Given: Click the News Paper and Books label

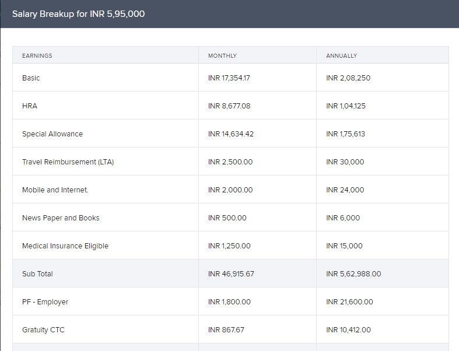Looking at the screenshot, I should [61, 218].
